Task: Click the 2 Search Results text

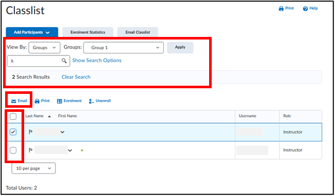Action: pyautogui.click(x=31, y=77)
